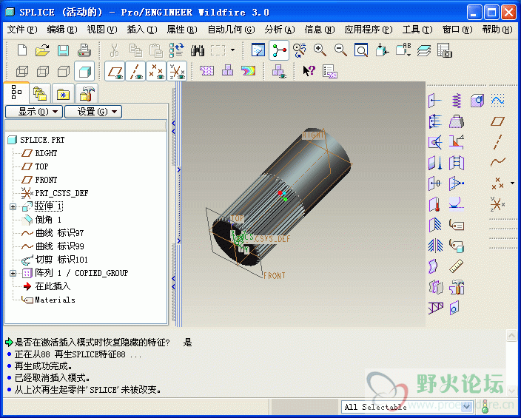The height and width of the screenshot is (418, 521).
Task: Expand the 拉伸 1 feature node
Action: 13,206
